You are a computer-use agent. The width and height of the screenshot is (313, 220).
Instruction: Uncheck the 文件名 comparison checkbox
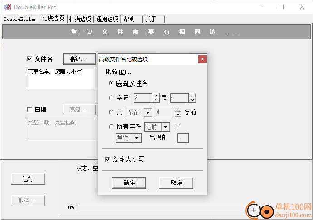click(29, 59)
